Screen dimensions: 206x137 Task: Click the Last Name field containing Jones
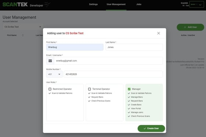pyautogui.click(x=134, y=47)
